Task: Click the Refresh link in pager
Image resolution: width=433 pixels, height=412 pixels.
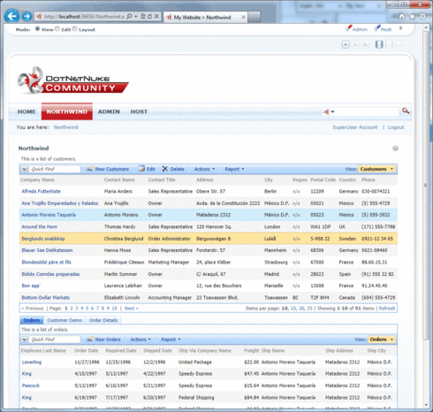Action: tap(387, 309)
